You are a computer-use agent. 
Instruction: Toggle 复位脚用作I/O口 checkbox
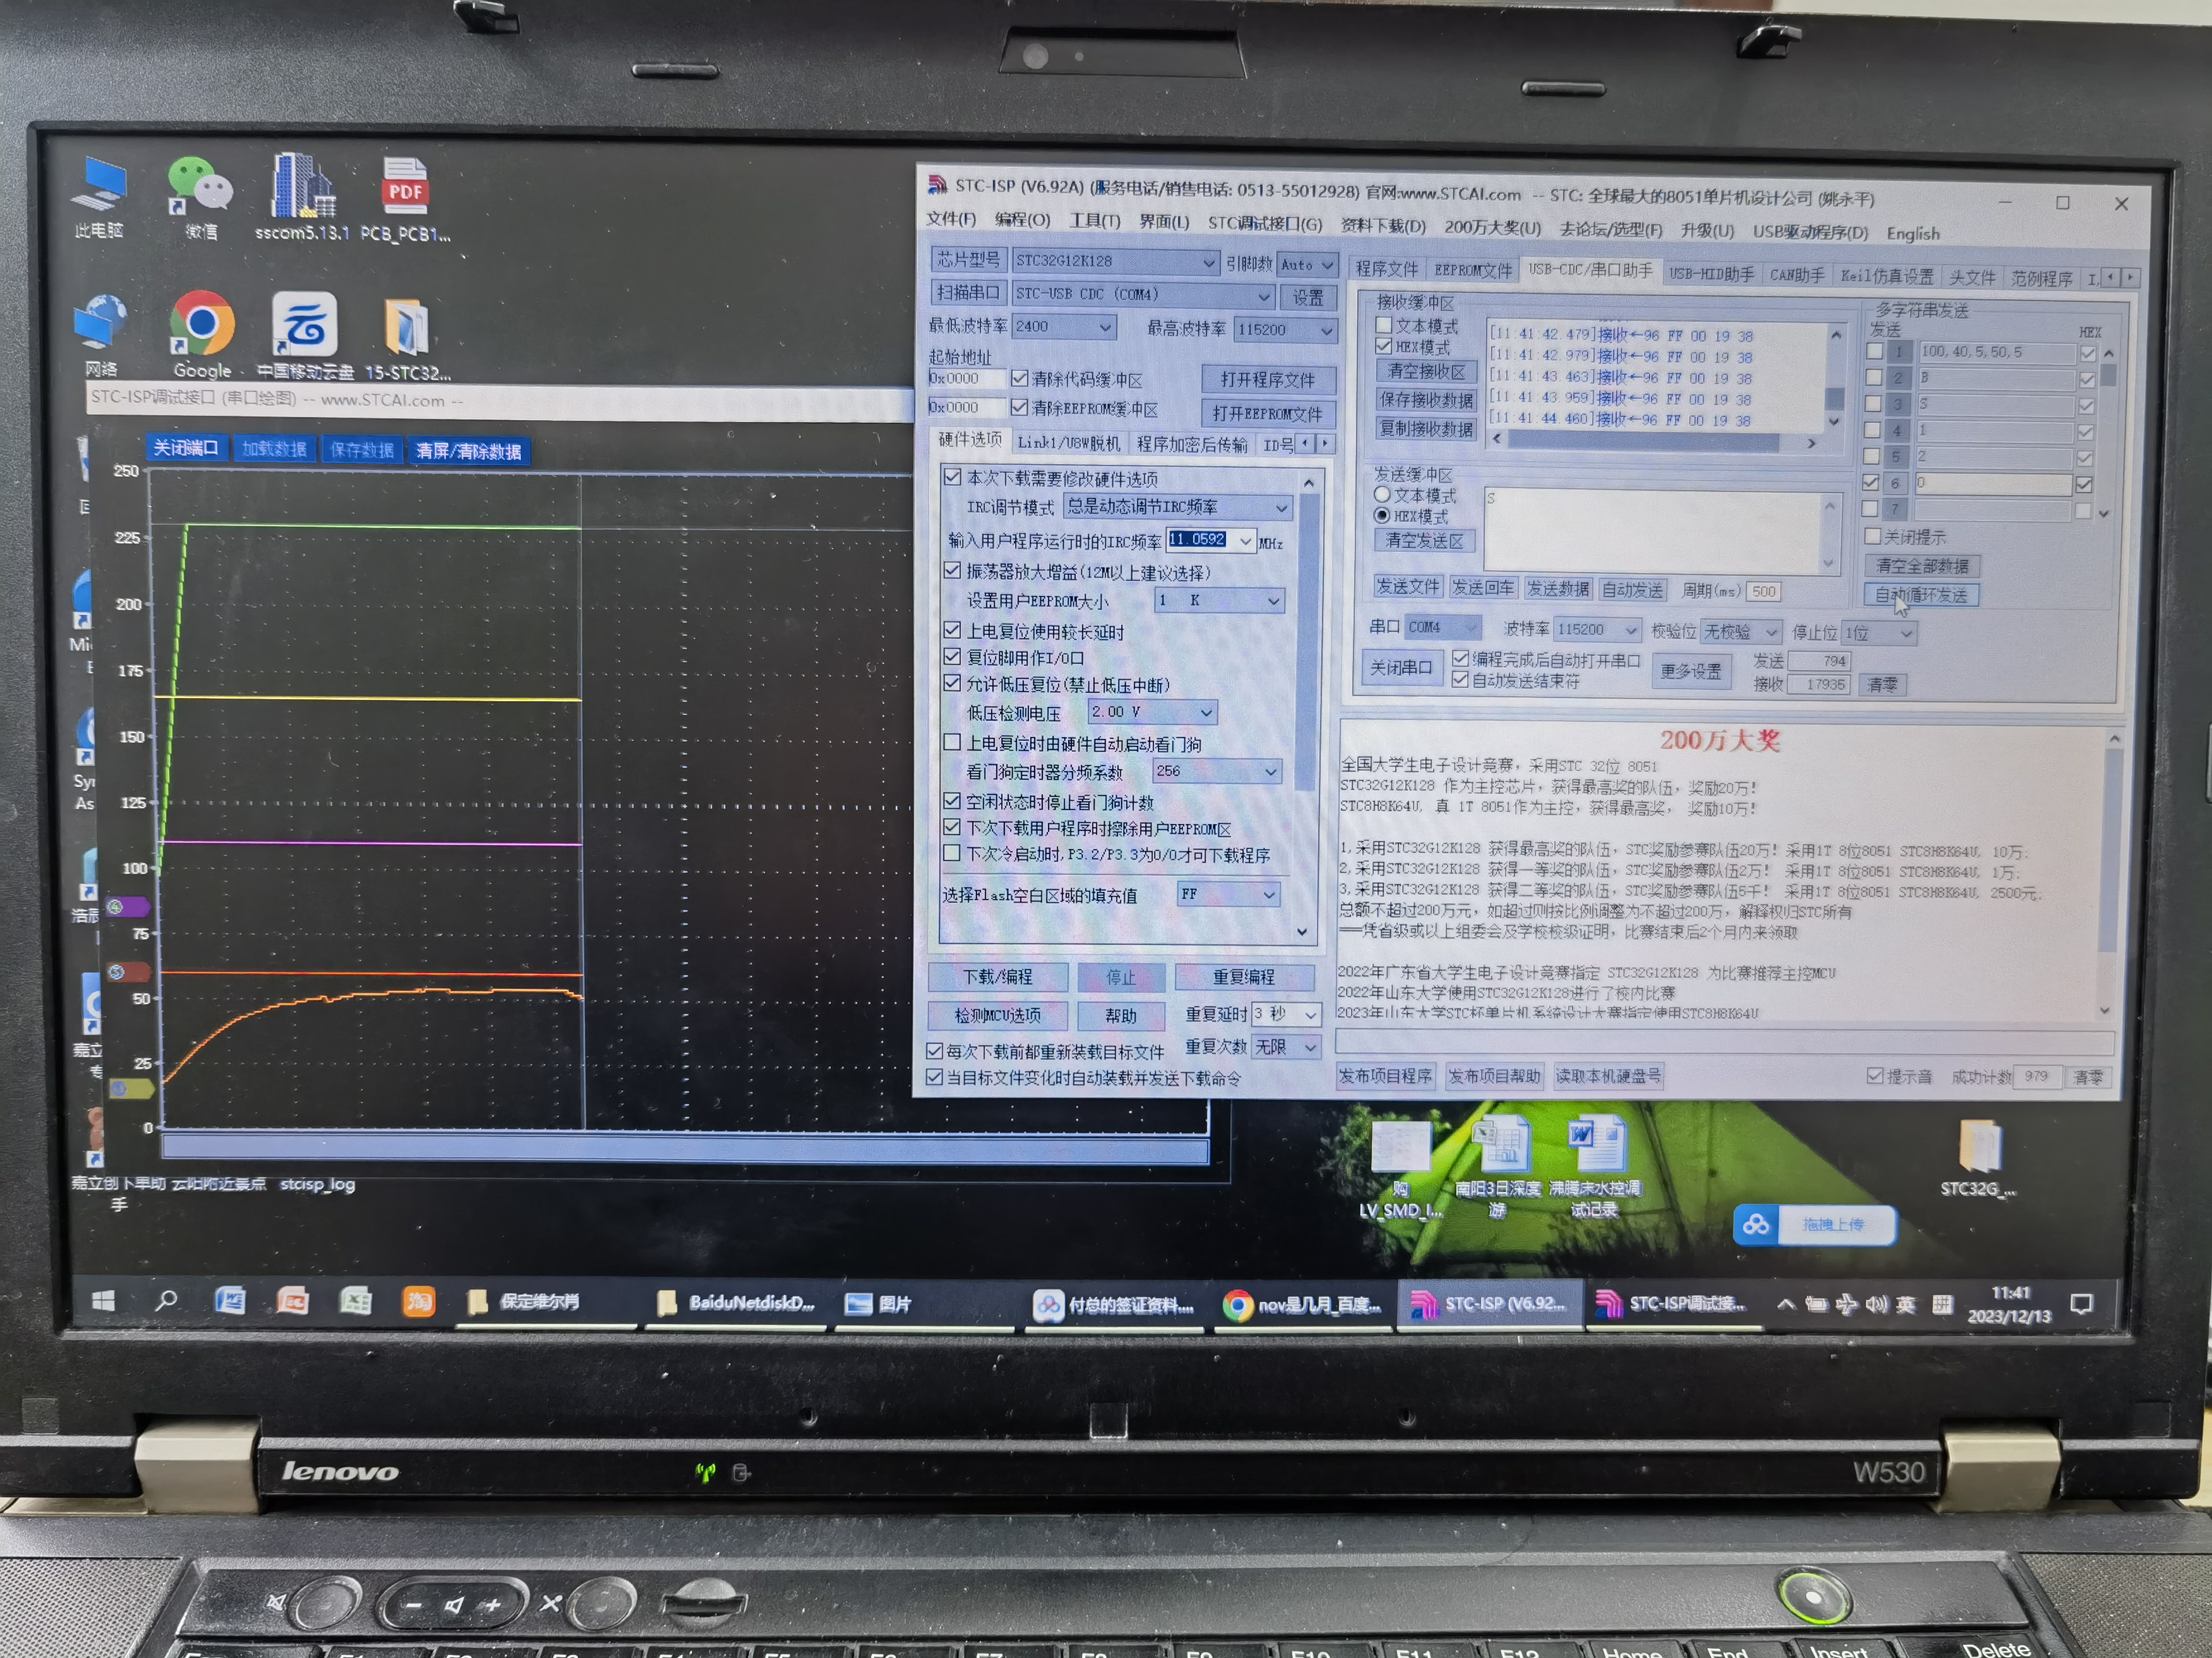pyautogui.click(x=953, y=657)
